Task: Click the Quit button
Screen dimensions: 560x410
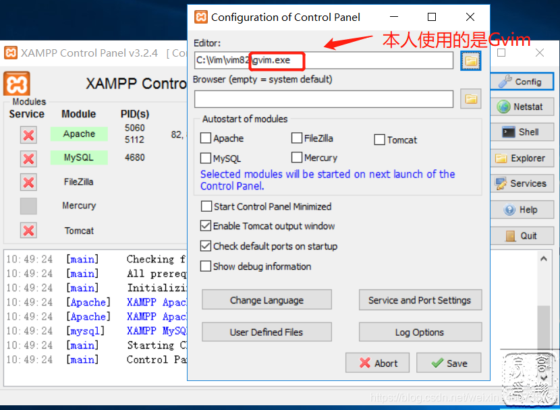Action: coord(522,235)
